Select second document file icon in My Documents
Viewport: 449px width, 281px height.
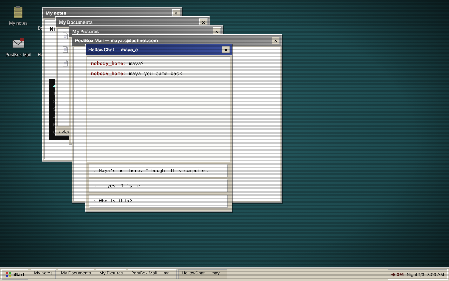coord(65,50)
